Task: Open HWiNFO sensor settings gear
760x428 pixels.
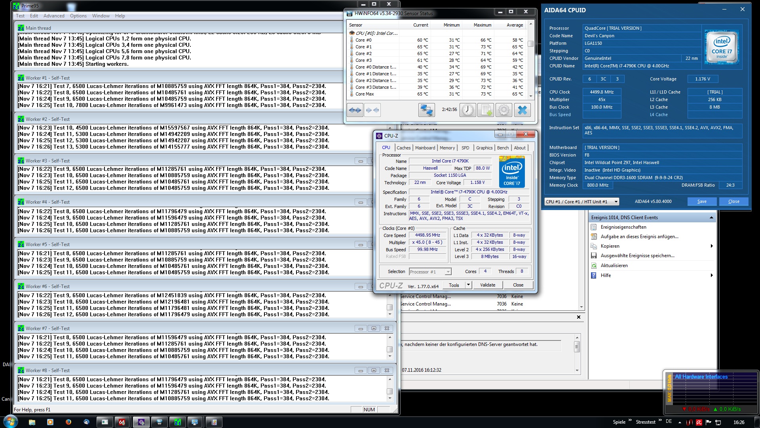Action: coord(503,110)
